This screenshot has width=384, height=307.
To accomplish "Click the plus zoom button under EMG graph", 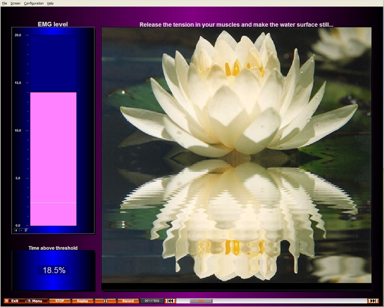I will click(x=16, y=230).
